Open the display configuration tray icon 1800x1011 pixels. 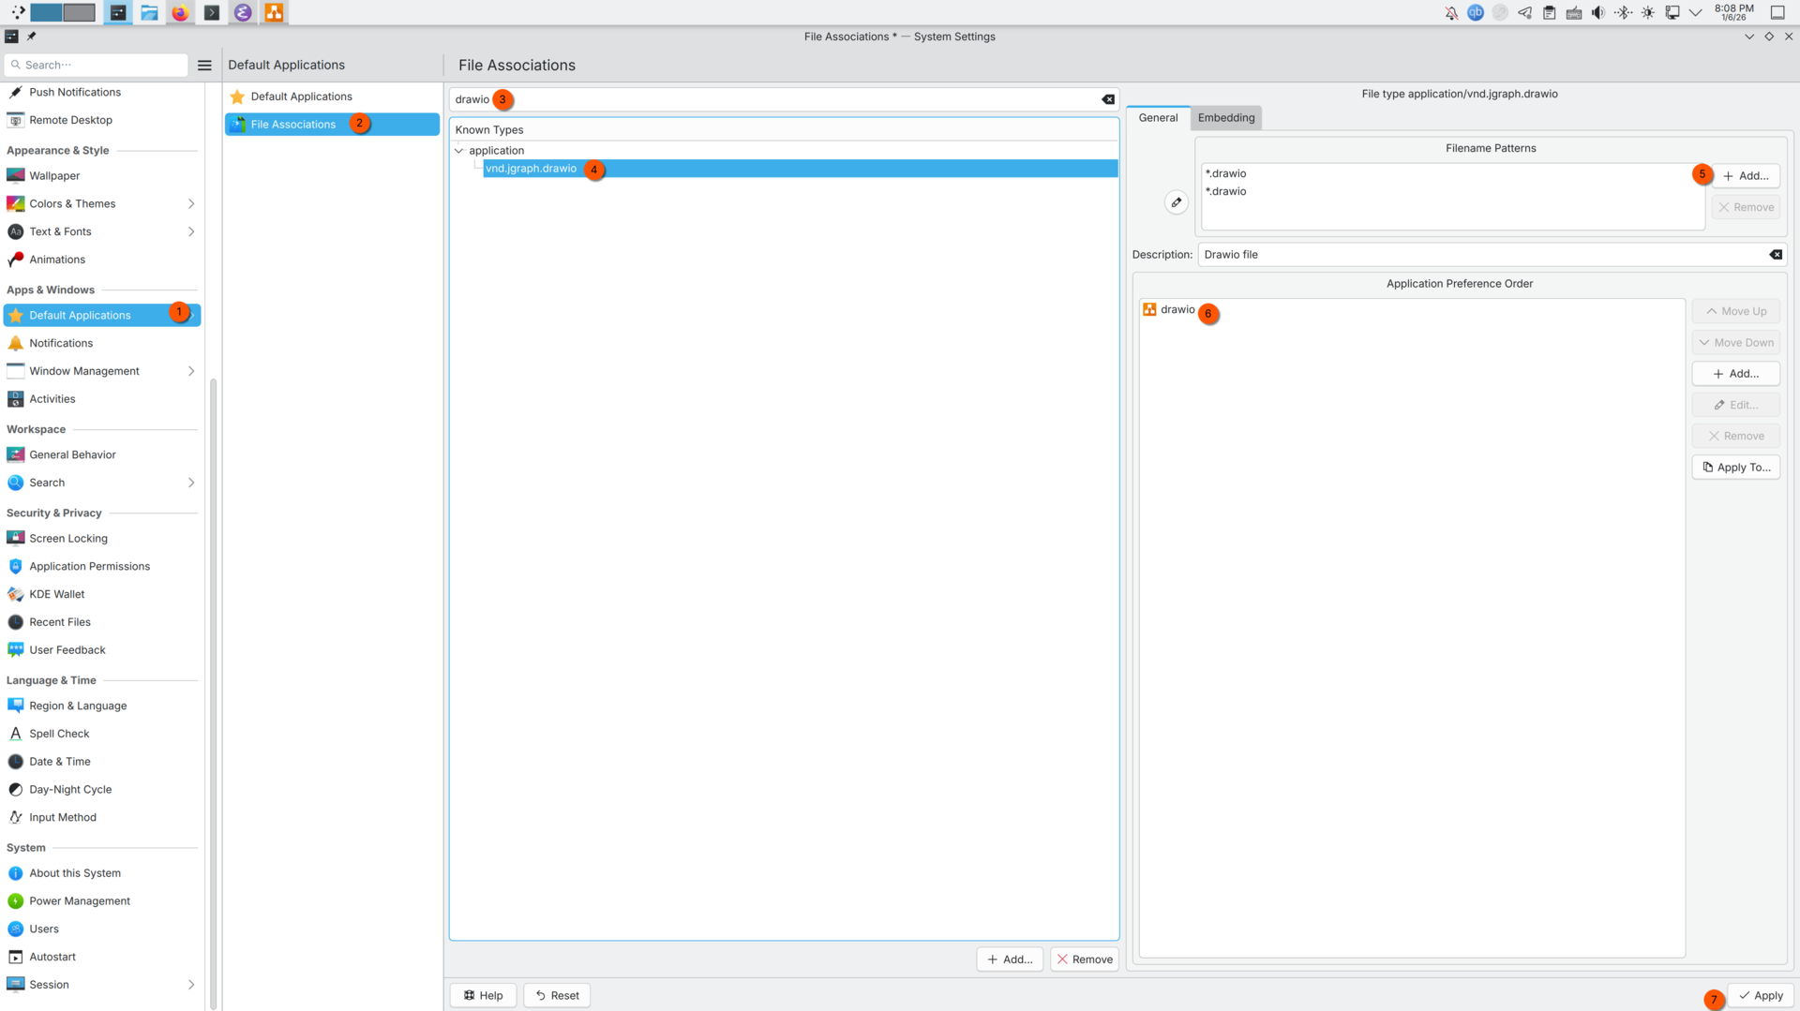coord(1672,12)
